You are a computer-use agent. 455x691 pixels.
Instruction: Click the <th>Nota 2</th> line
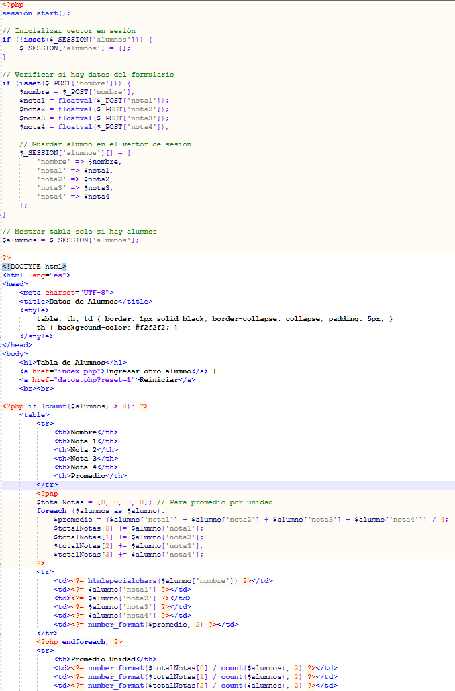[x=86, y=449]
